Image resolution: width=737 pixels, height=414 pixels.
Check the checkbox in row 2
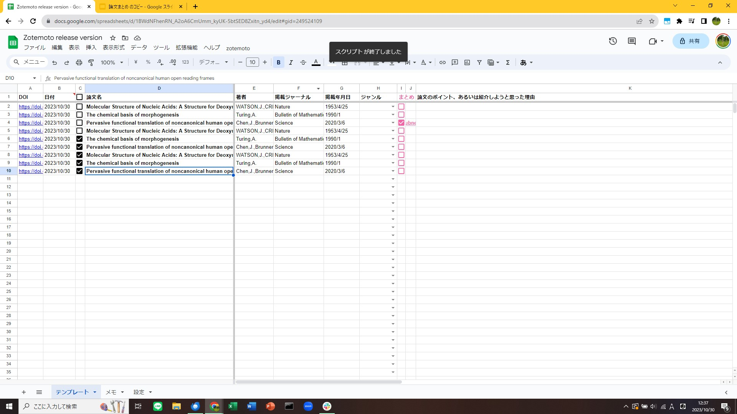pyautogui.click(x=79, y=107)
